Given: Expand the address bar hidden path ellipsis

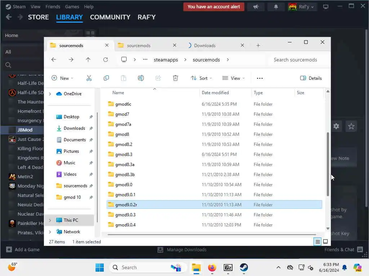Looking at the screenshot, I should [145, 60].
